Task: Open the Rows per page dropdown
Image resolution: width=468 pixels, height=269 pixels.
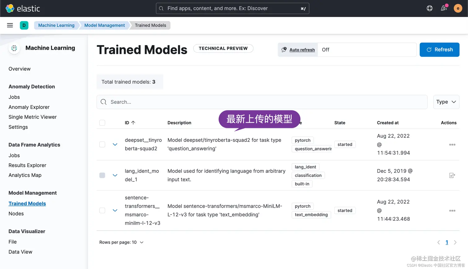Action: coord(121,242)
